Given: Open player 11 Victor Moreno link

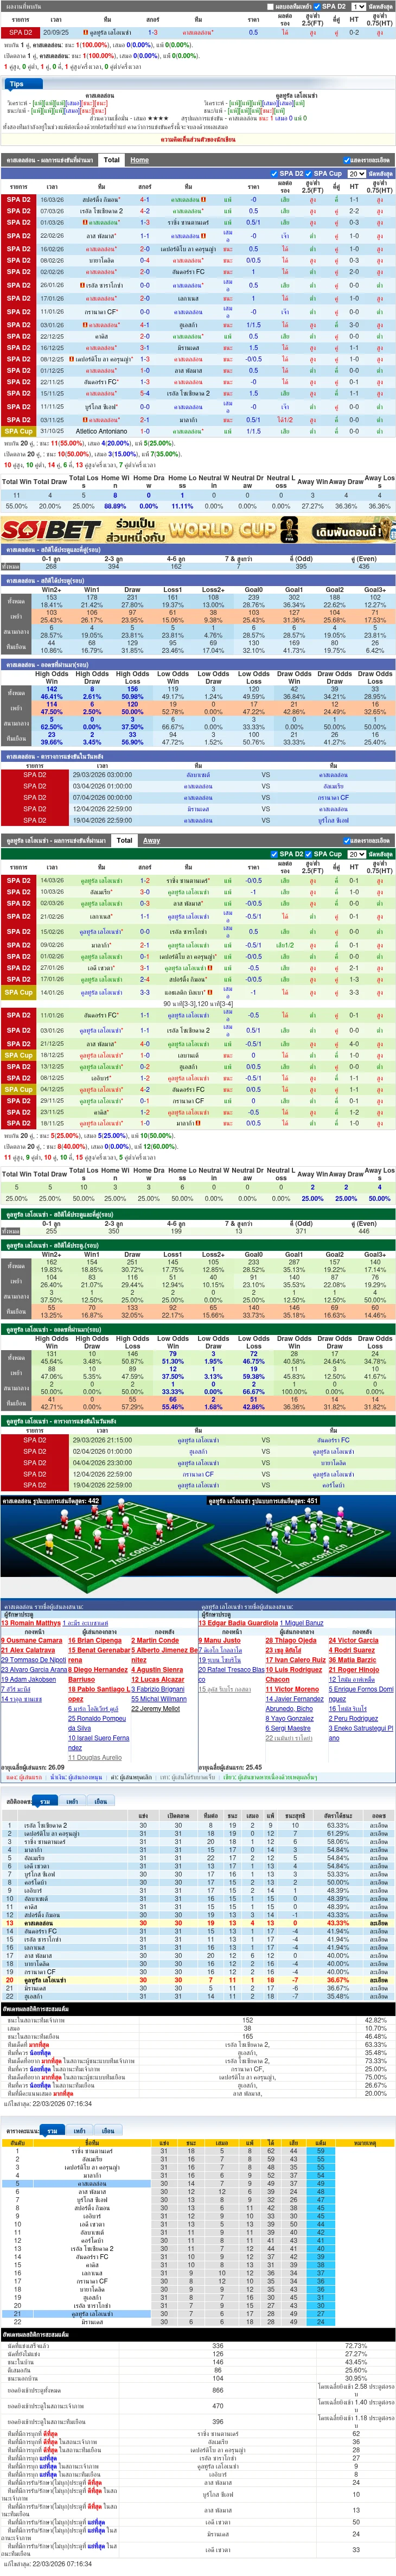Looking at the screenshot, I should [292, 1689].
